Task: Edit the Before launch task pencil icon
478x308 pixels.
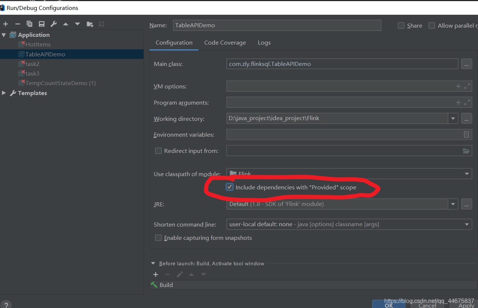Action: 180,274
